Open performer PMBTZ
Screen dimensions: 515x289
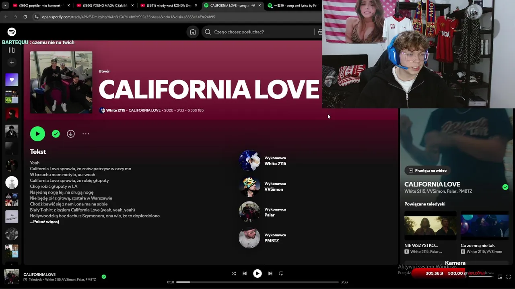coord(272,240)
